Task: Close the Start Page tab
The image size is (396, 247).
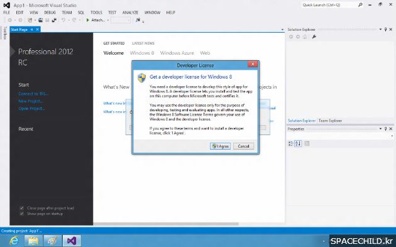Action: 37,30
